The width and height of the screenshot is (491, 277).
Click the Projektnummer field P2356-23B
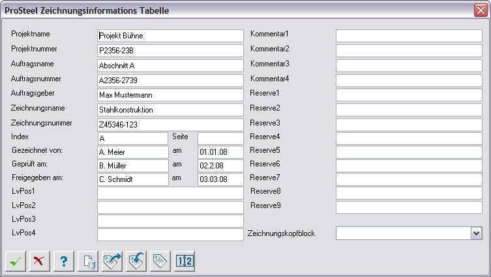170,51
